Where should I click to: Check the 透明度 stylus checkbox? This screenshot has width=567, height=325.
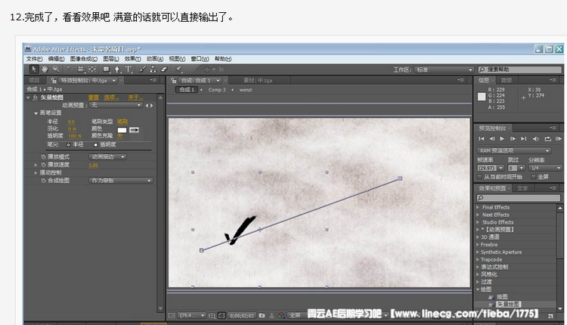96,144
